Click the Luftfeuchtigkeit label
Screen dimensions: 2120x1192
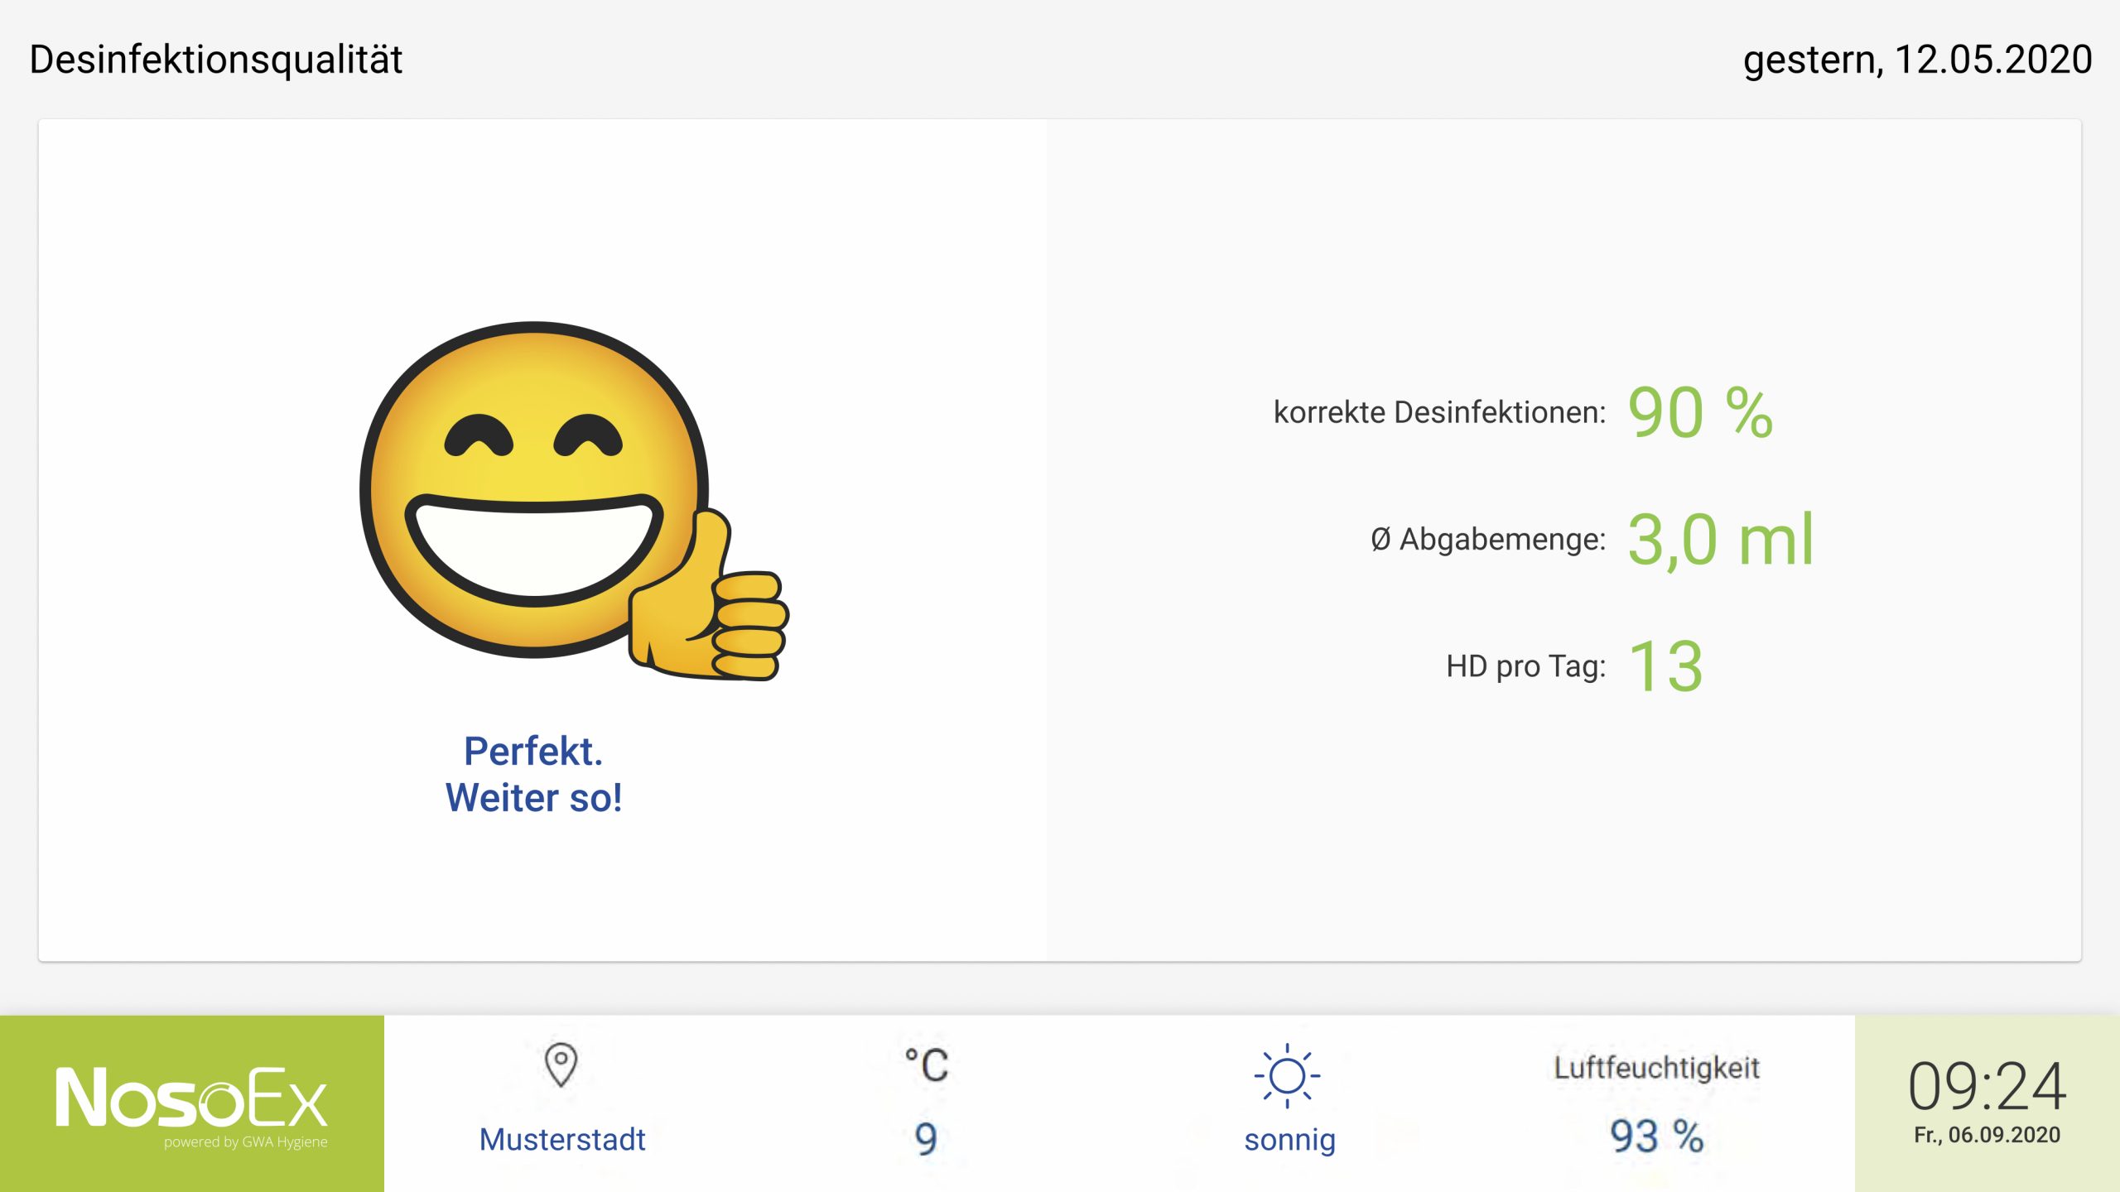pyautogui.click(x=1656, y=1068)
